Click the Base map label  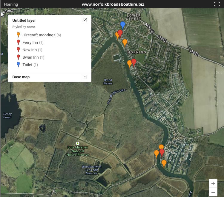[x=21, y=77]
